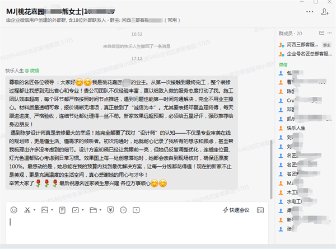Image resolution: width=336 pixels, height=249 pixels.
Task: Open the send file folder icon
Action: 93,210
